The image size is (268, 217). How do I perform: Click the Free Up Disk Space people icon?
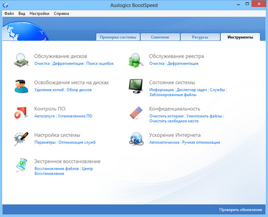(x=21, y=85)
